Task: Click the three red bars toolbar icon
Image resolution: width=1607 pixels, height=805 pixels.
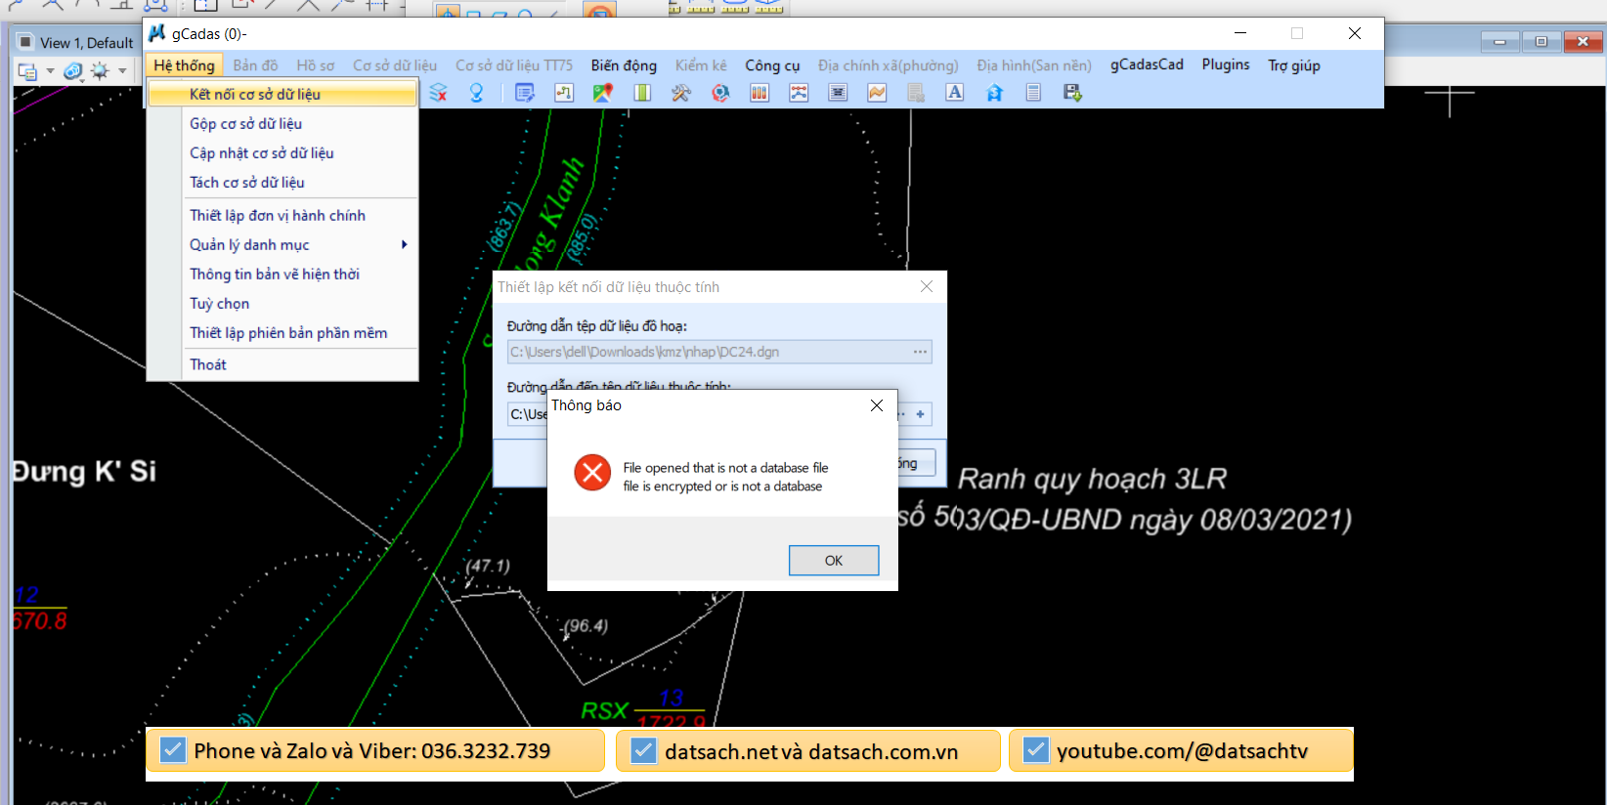Action: point(760,93)
